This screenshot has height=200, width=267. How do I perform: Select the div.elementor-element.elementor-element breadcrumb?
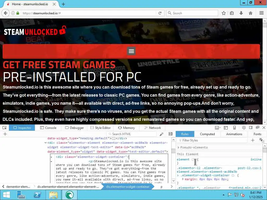click(68, 186)
